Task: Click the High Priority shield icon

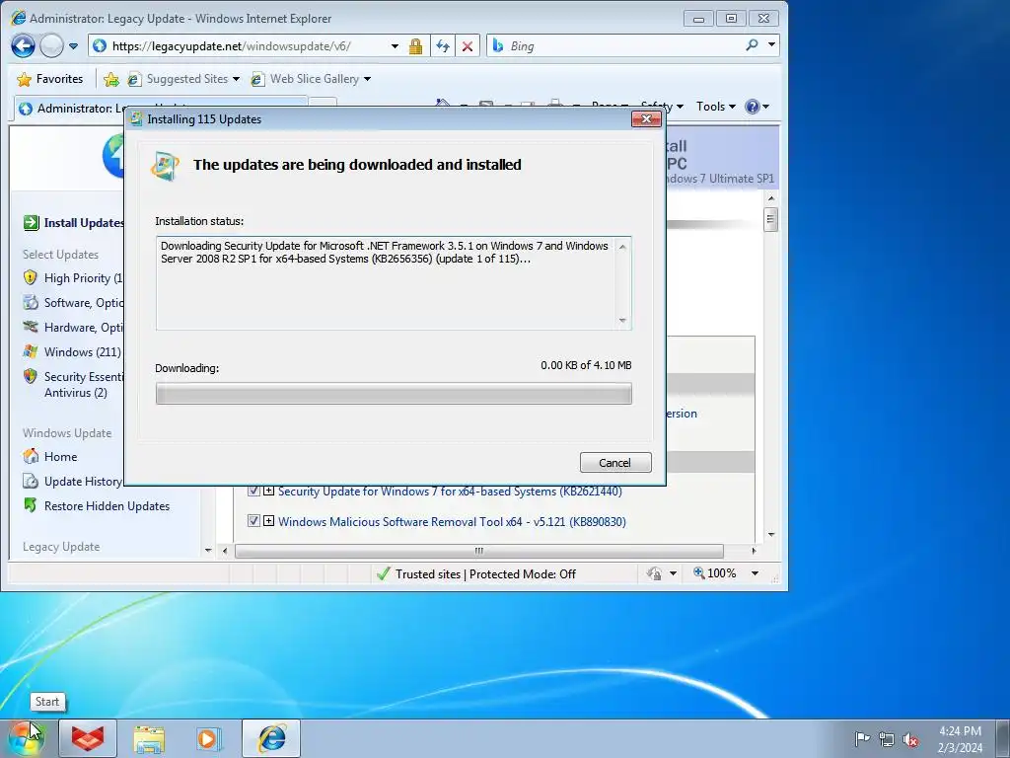Action: click(31, 277)
